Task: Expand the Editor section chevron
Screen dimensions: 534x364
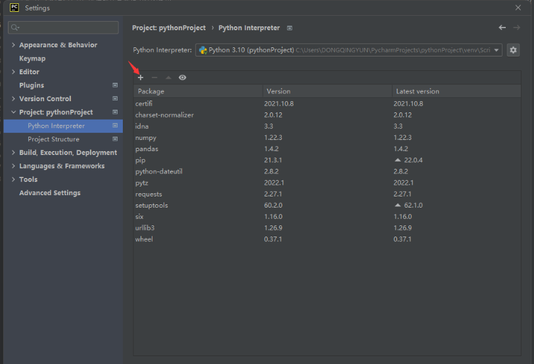Action: [13, 72]
